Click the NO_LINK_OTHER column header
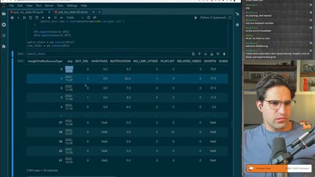This screenshot has height=177, width=315. click(146, 61)
